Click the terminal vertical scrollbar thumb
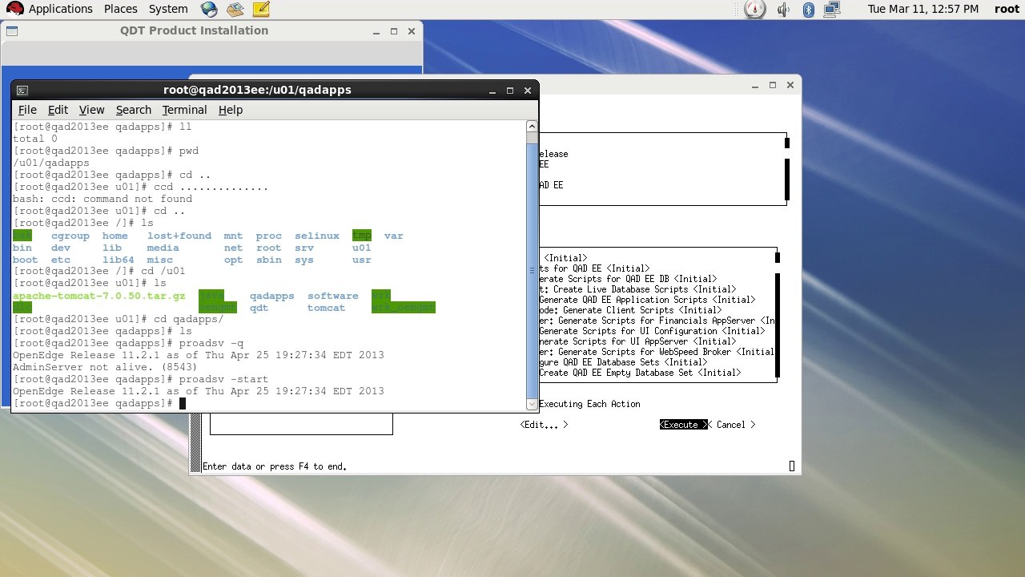The width and height of the screenshot is (1025, 577). point(532,271)
